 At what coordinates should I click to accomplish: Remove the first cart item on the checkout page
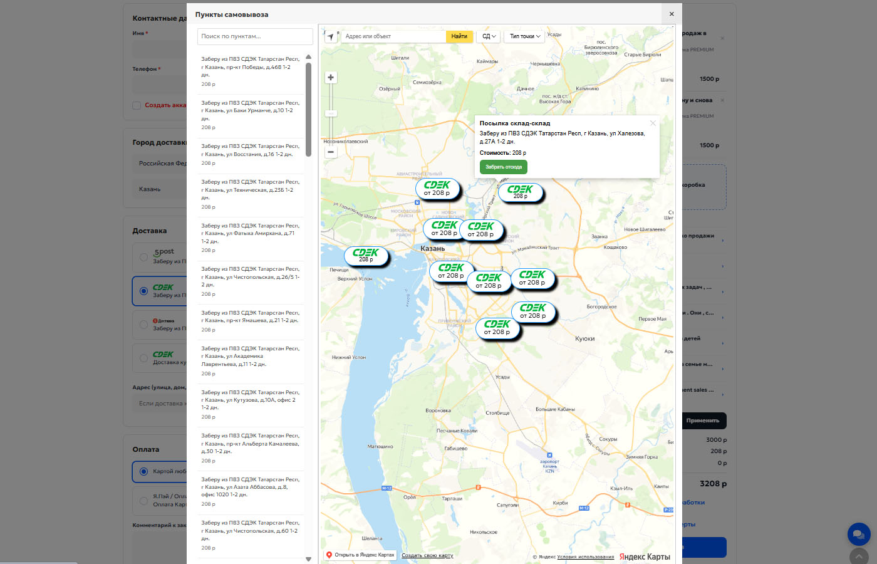[722, 38]
